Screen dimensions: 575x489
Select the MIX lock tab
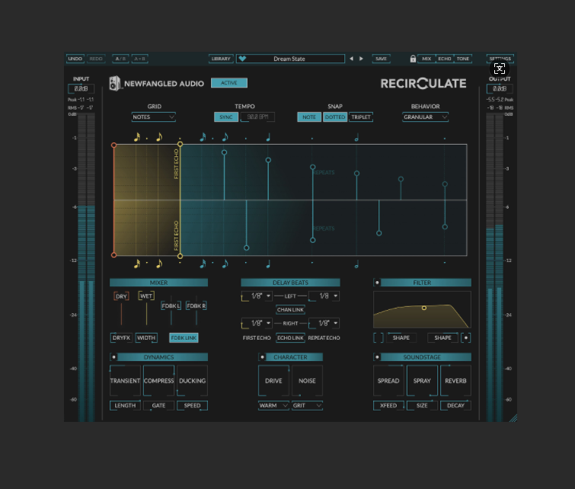click(426, 59)
